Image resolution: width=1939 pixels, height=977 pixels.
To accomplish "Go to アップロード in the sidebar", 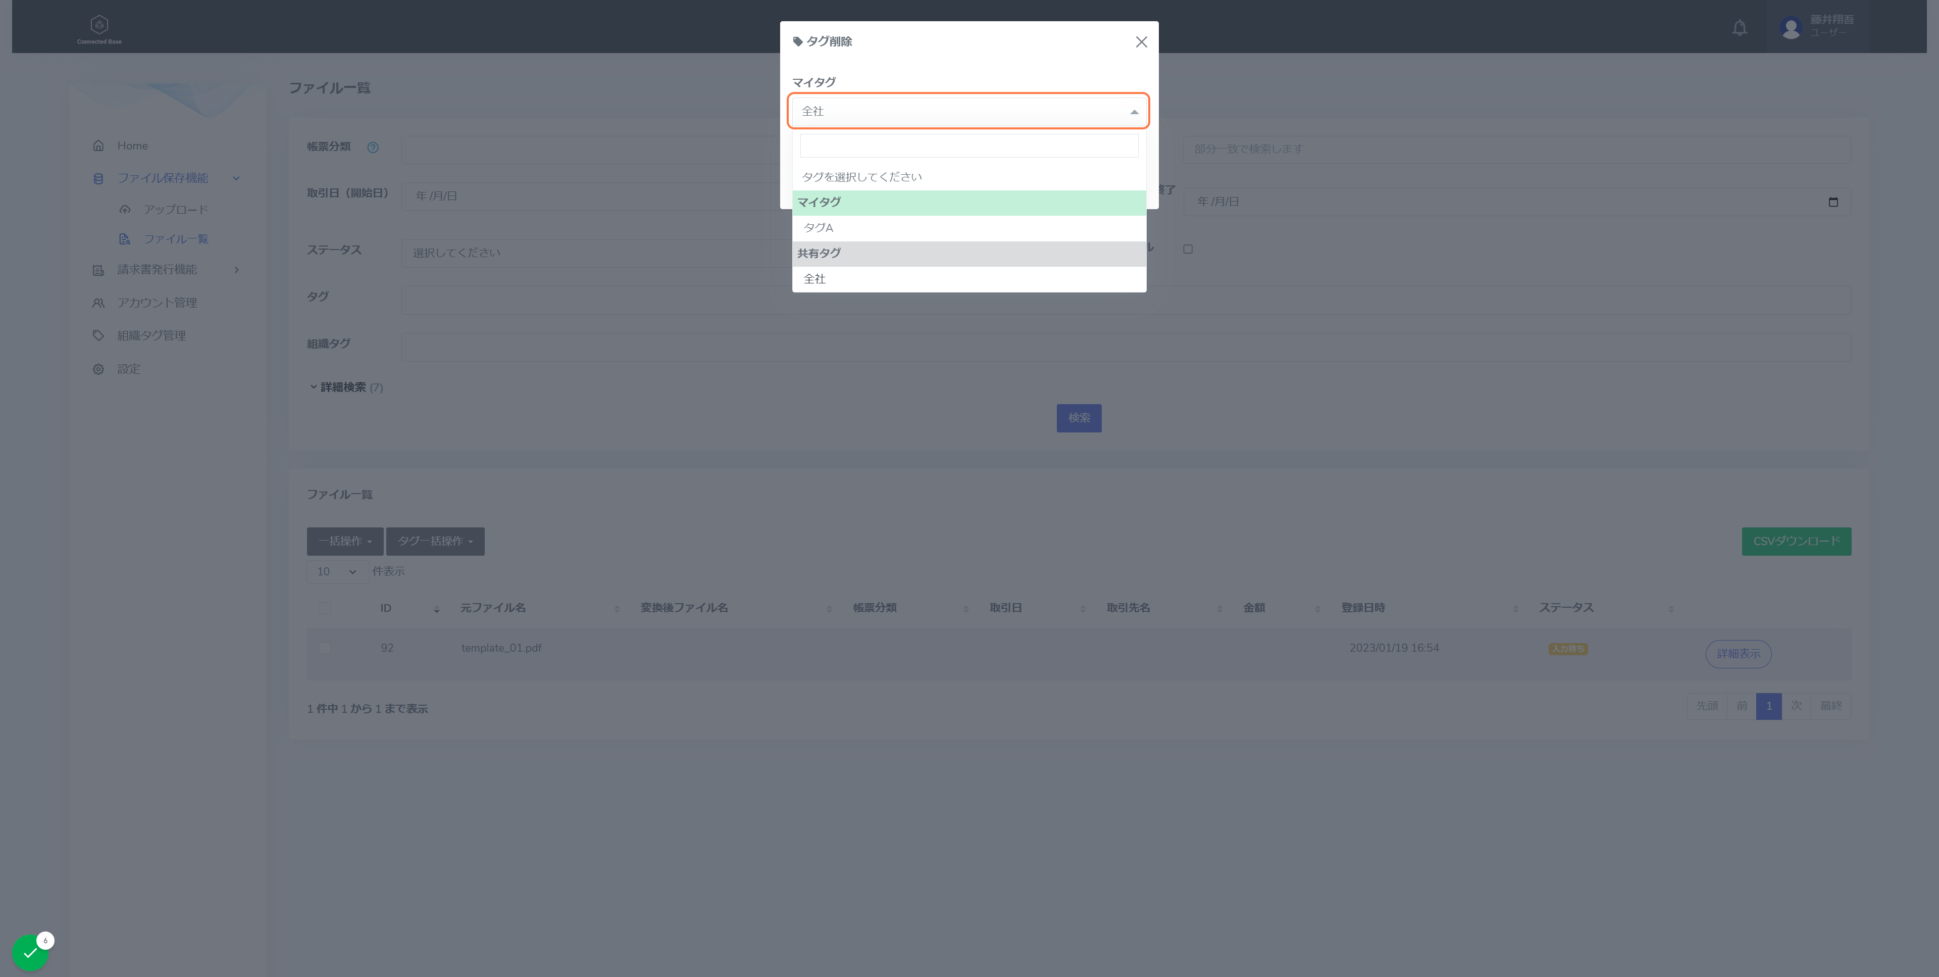I will click(175, 210).
